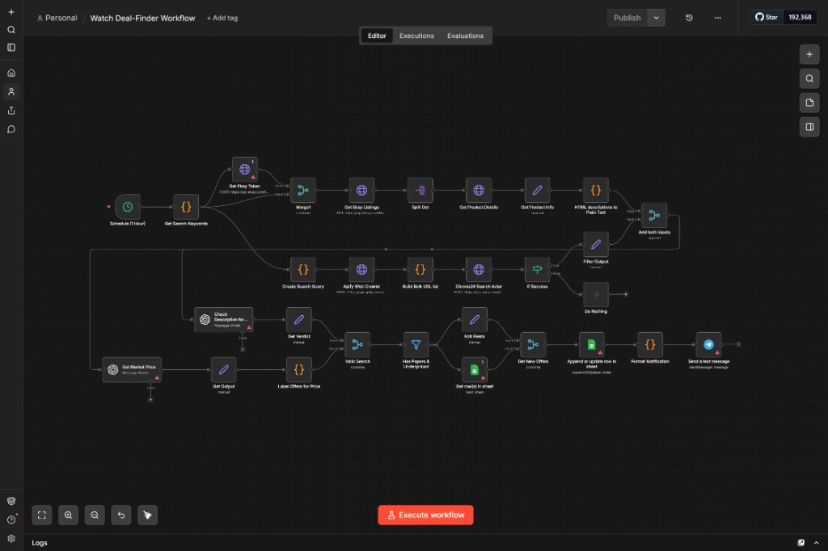The width and height of the screenshot is (828, 551).
Task: Open the Get Product Details node
Action: (x=479, y=190)
